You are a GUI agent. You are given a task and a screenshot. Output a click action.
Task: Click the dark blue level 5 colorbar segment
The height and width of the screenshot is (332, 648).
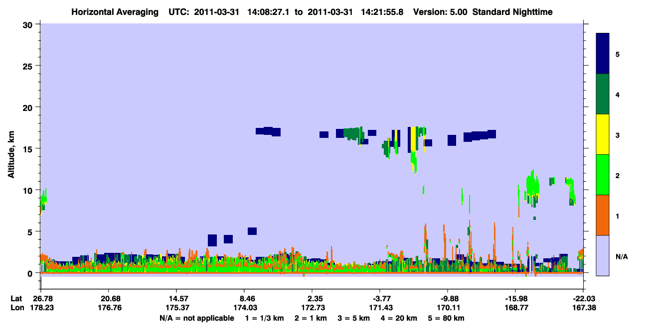click(603, 54)
